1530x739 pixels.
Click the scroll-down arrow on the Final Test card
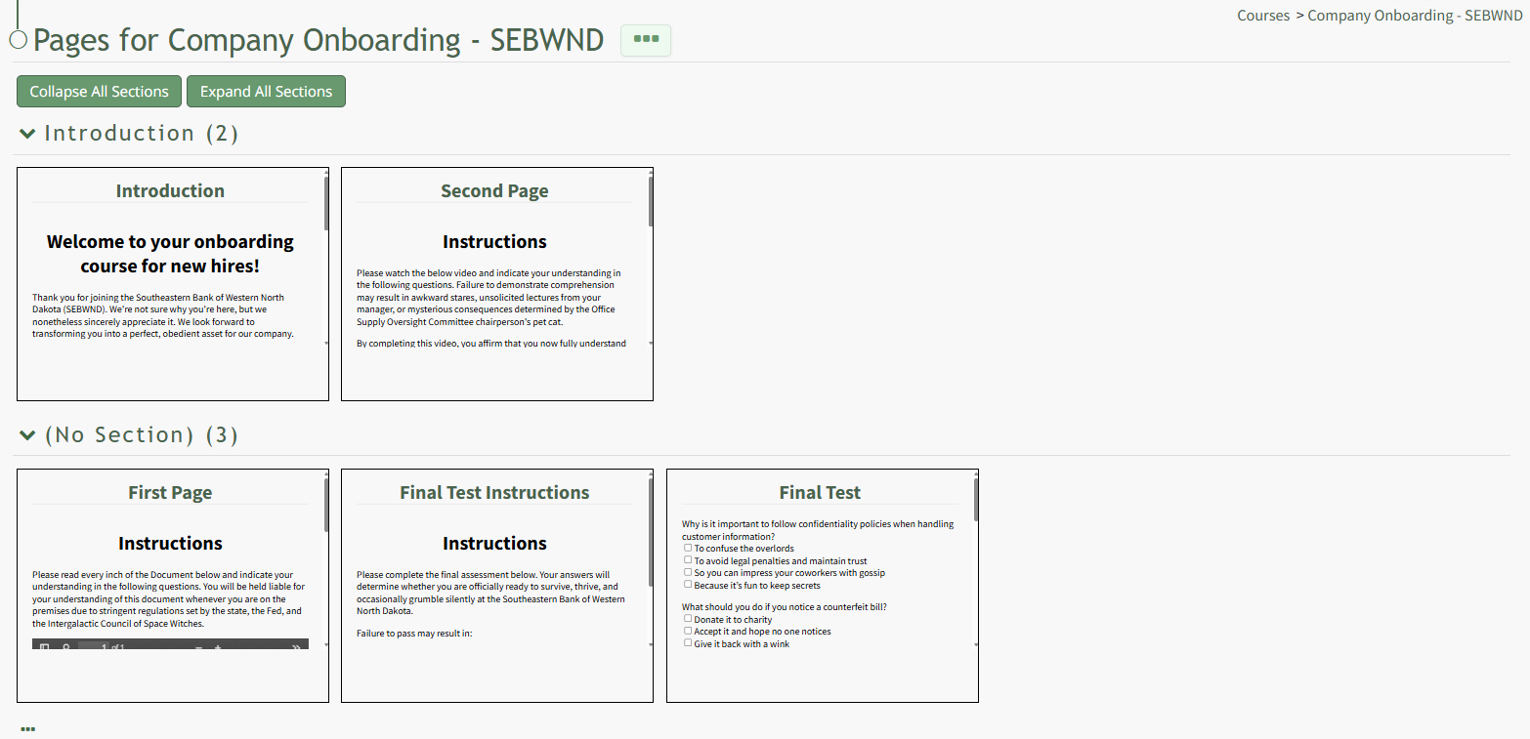tap(976, 645)
